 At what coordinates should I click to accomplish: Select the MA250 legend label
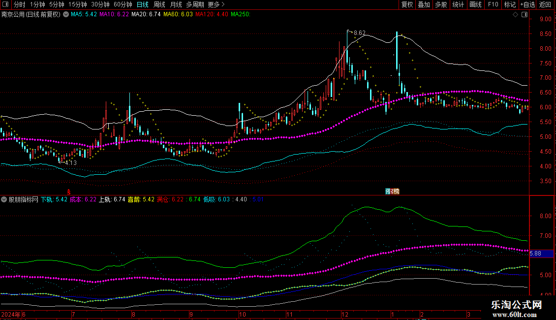point(241,14)
